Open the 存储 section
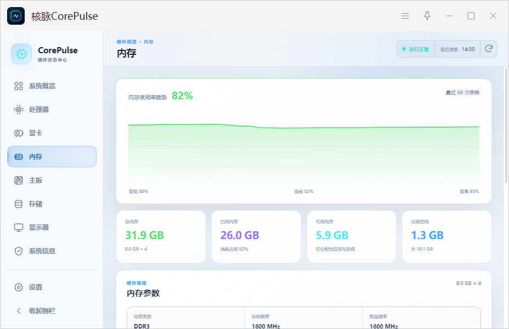The image size is (509, 329). [52, 204]
